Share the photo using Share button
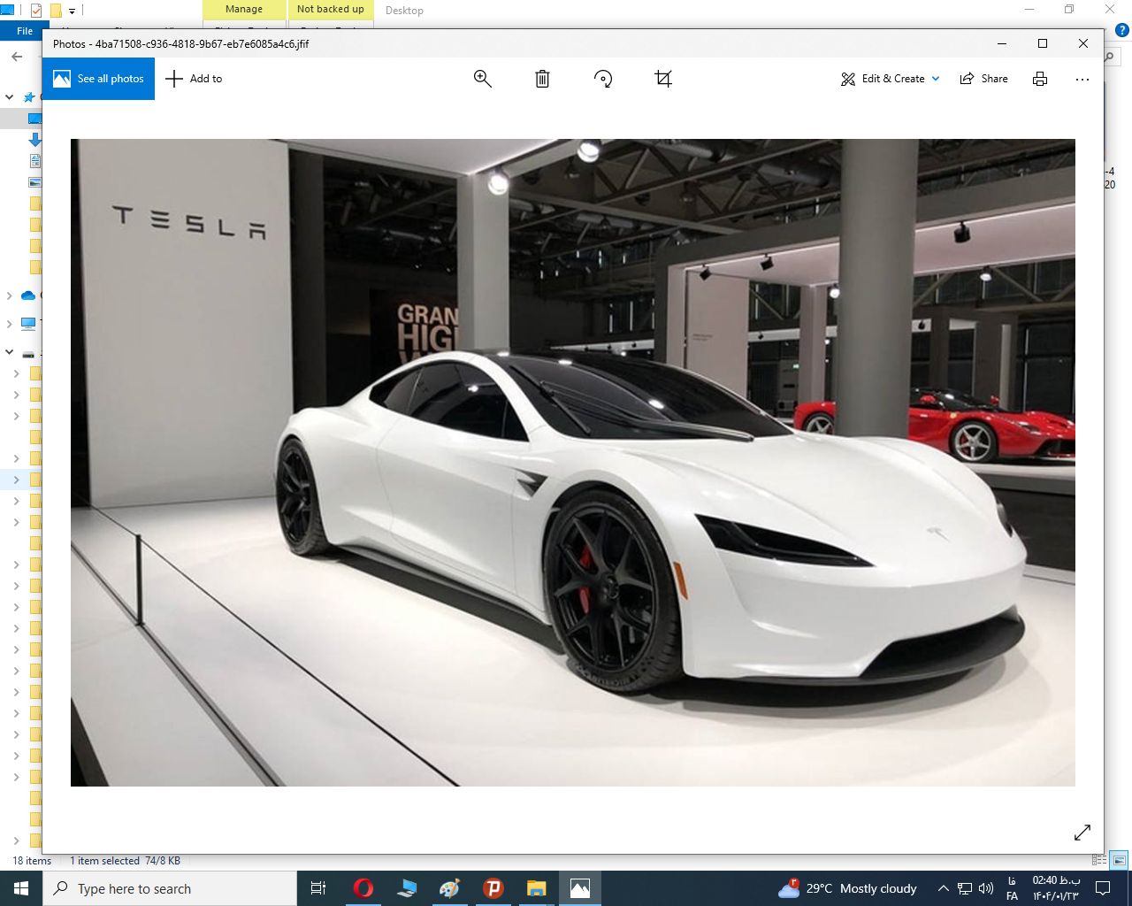The height and width of the screenshot is (906, 1132). pyautogui.click(x=984, y=79)
